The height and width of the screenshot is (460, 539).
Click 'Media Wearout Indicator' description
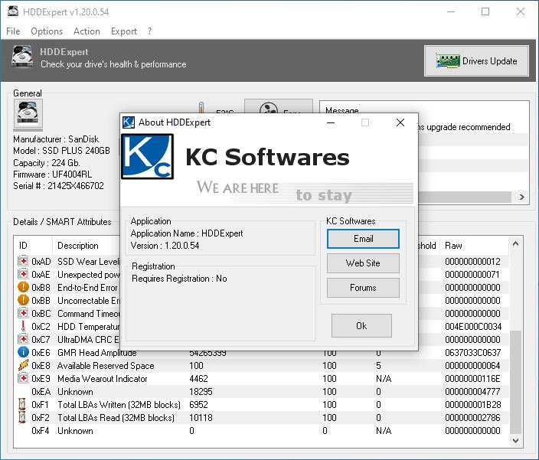coord(102,379)
